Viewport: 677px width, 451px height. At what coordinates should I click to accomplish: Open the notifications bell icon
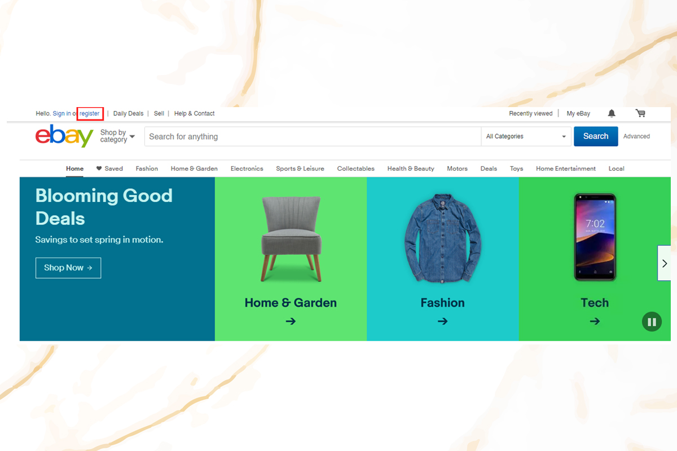612,113
